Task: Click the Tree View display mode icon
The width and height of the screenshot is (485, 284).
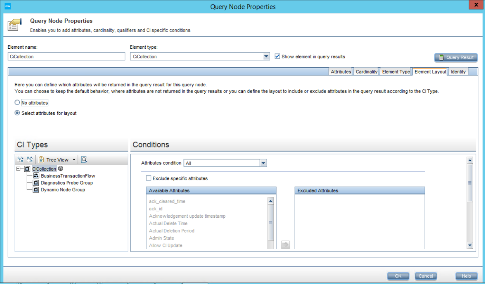Action: coord(41,159)
